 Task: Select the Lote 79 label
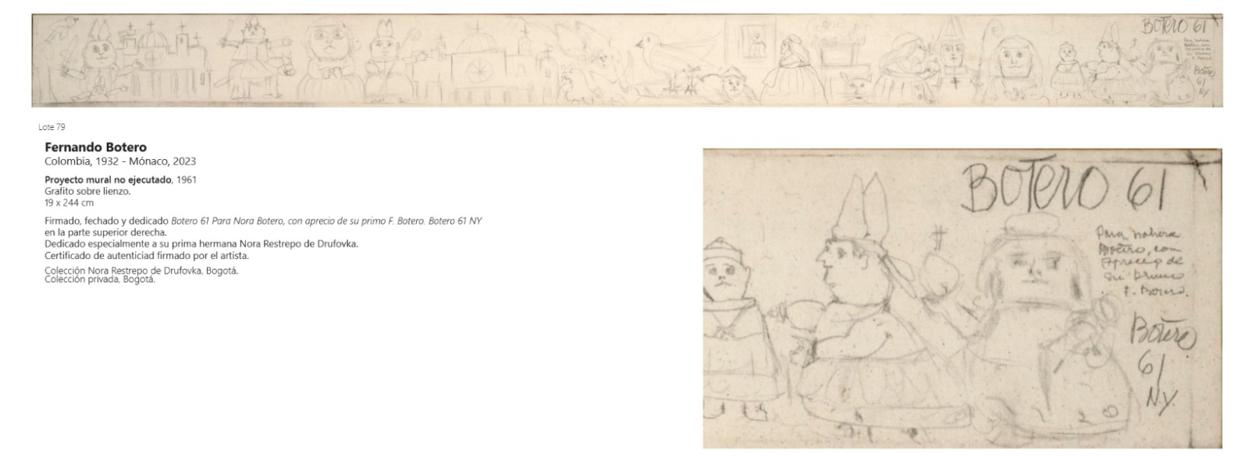pos(52,126)
